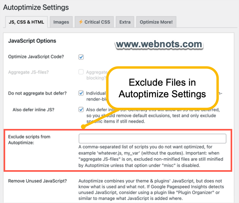Toggle Also defer inline JS checkbox

tap(81, 110)
